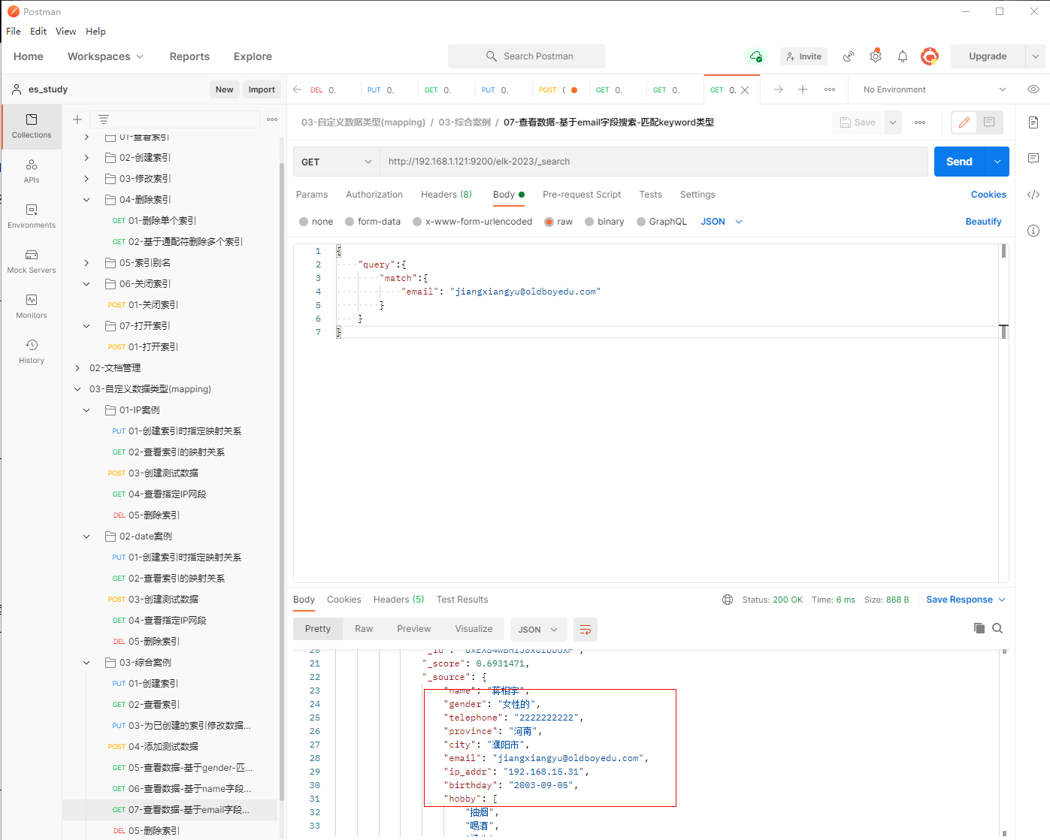This screenshot has height=840, width=1050.
Task: Open the History sidebar panel
Action: coord(32,351)
